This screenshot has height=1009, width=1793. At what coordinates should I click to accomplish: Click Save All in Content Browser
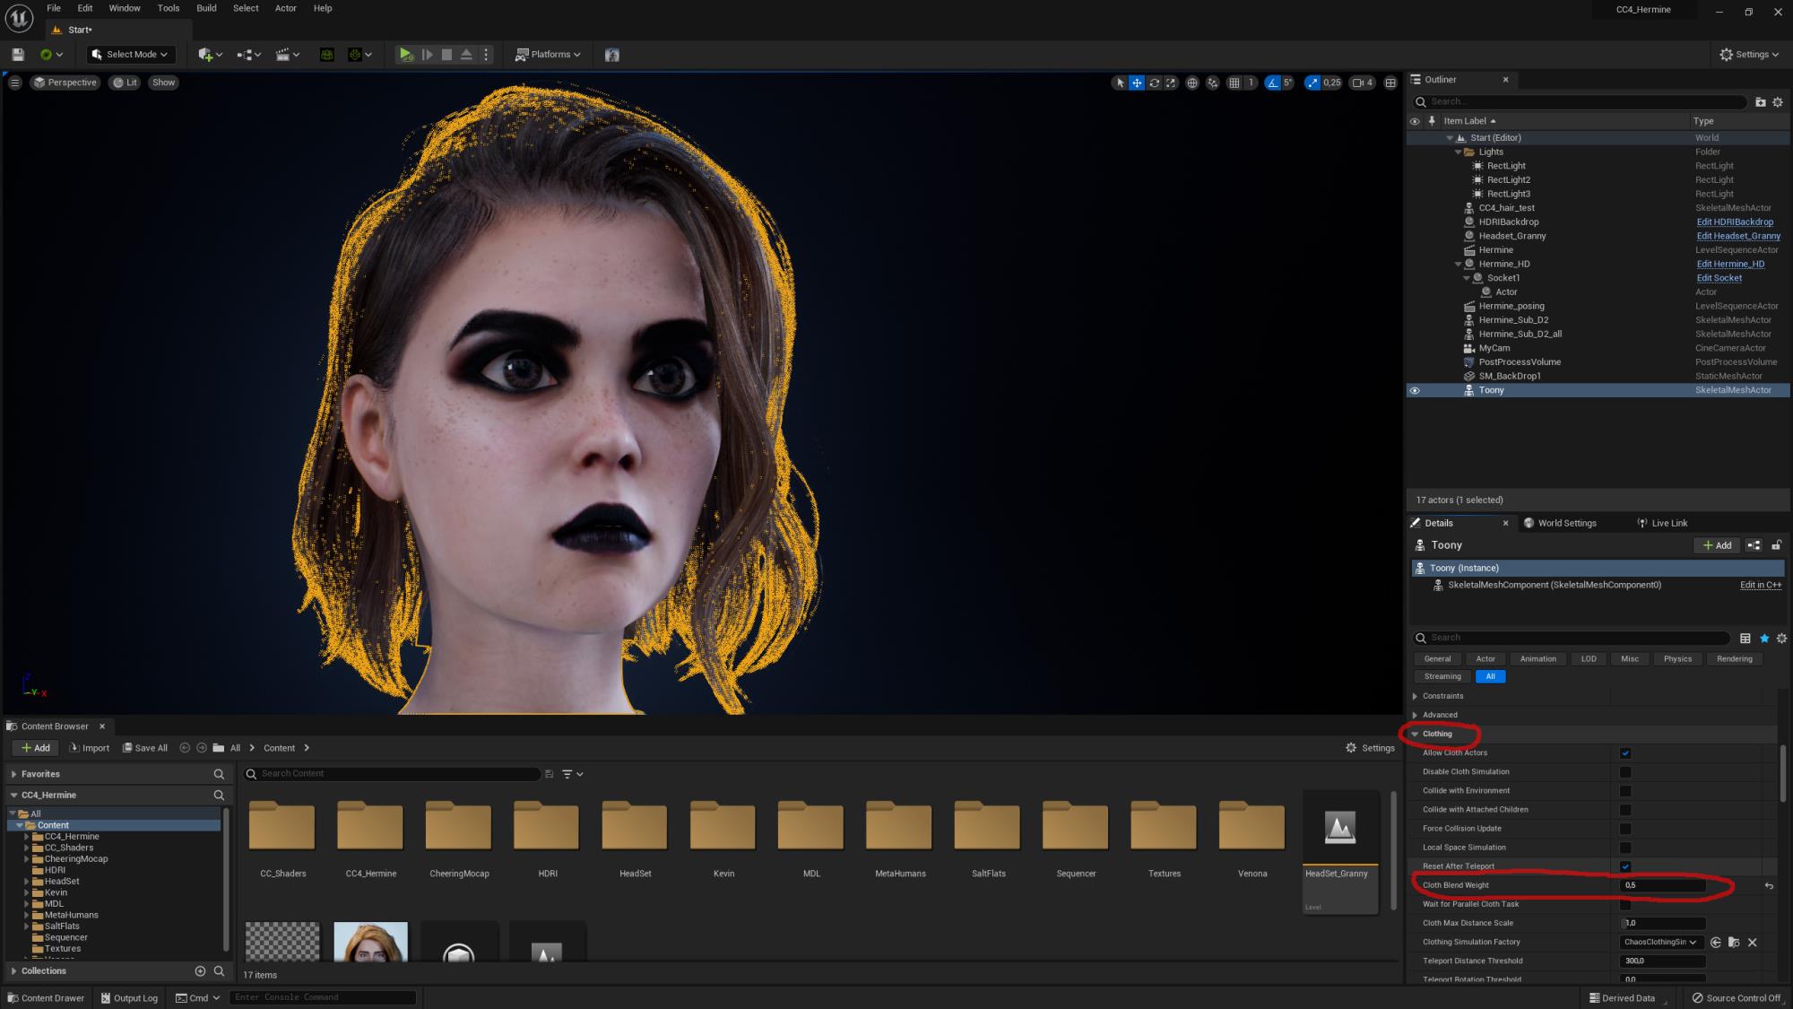pyautogui.click(x=145, y=748)
